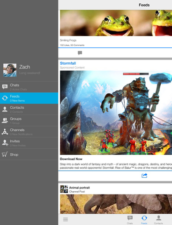Open the Animal portrait channel avatar
The image size is (172, 225).
tap(64, 189)
